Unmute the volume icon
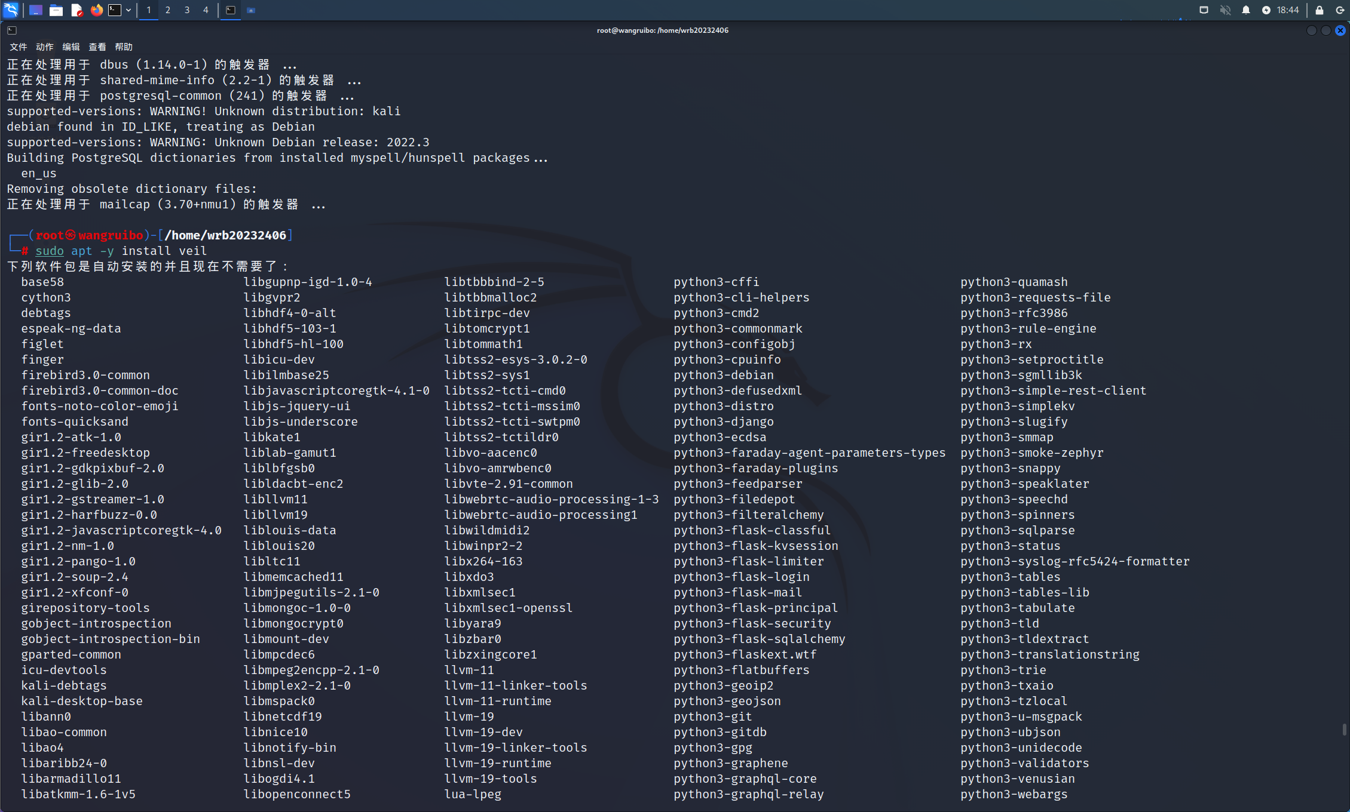Image resolution: width=1350 pixels, height=812 pixels. click(x=1225, y=10)
